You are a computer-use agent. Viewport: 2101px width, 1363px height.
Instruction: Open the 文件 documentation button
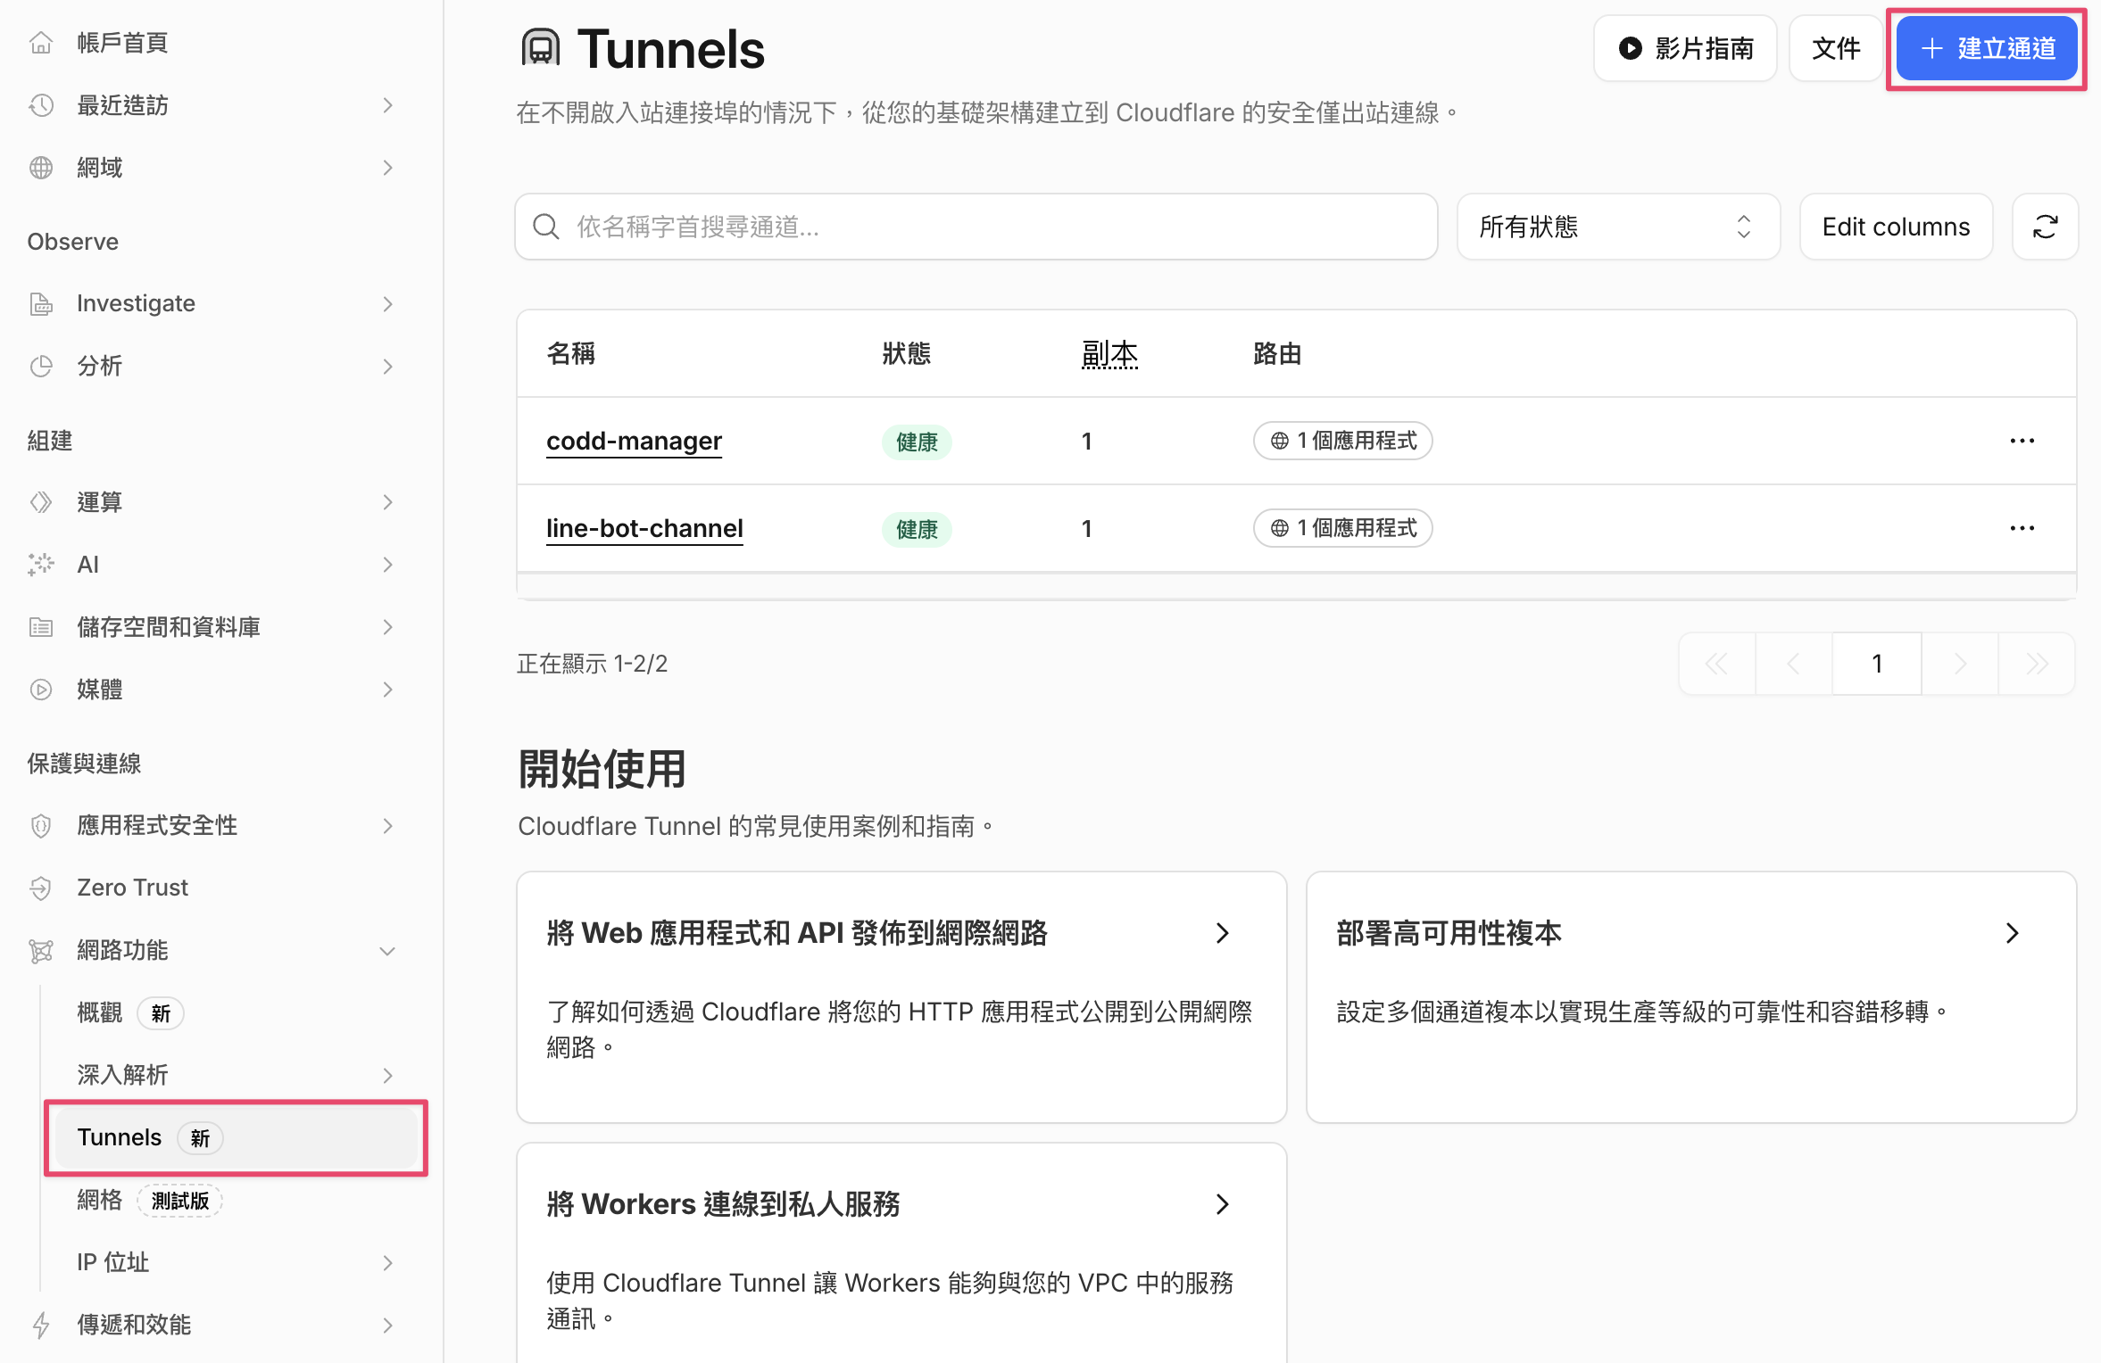pyautogui.click(x=1836, y=48)
